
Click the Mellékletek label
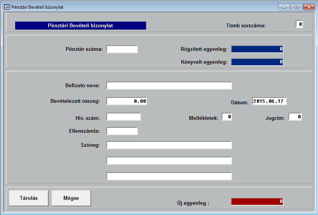tap(203, 118)
